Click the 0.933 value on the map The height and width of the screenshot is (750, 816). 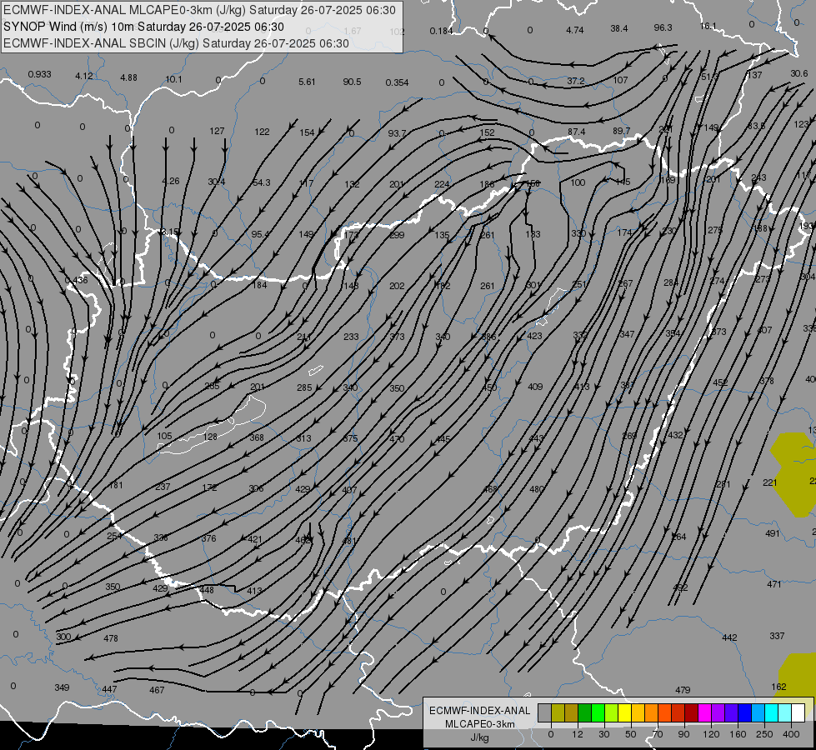click(39, 74)
